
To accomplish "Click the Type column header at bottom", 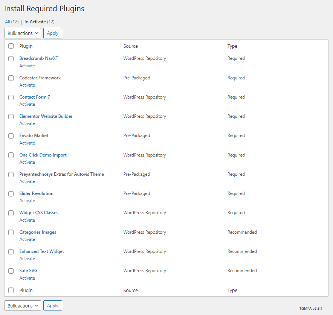I will 232,291.
